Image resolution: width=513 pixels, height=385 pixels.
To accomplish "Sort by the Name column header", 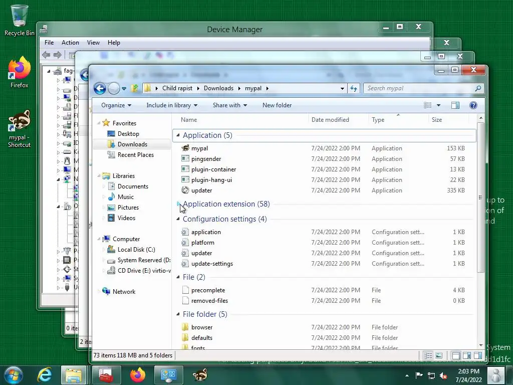I will [240, 119].
